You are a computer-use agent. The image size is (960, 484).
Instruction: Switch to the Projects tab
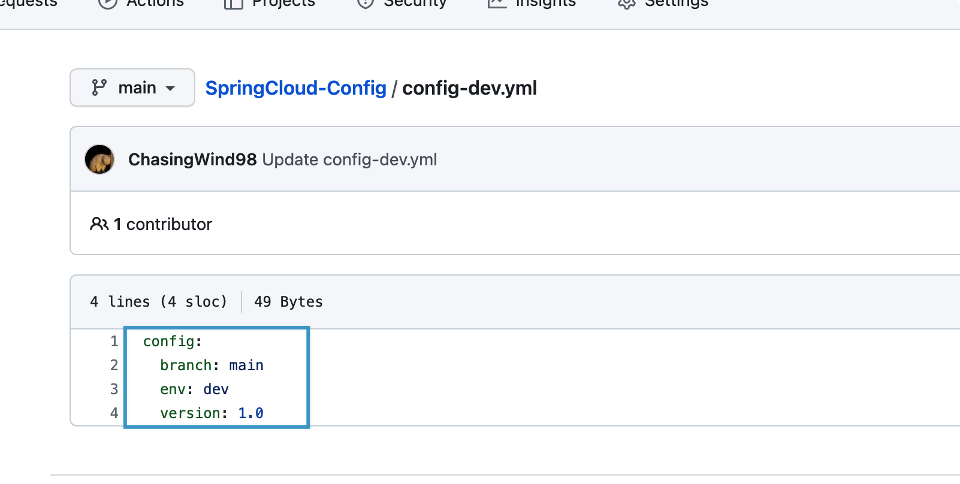click(283, 3)
